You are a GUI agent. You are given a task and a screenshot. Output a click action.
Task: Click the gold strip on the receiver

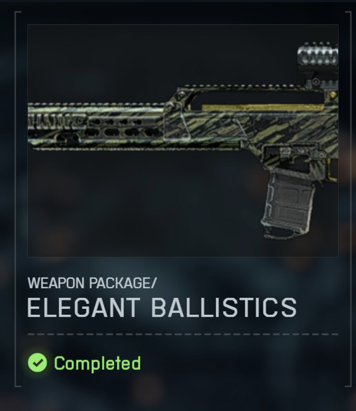[x=263, y=107]
